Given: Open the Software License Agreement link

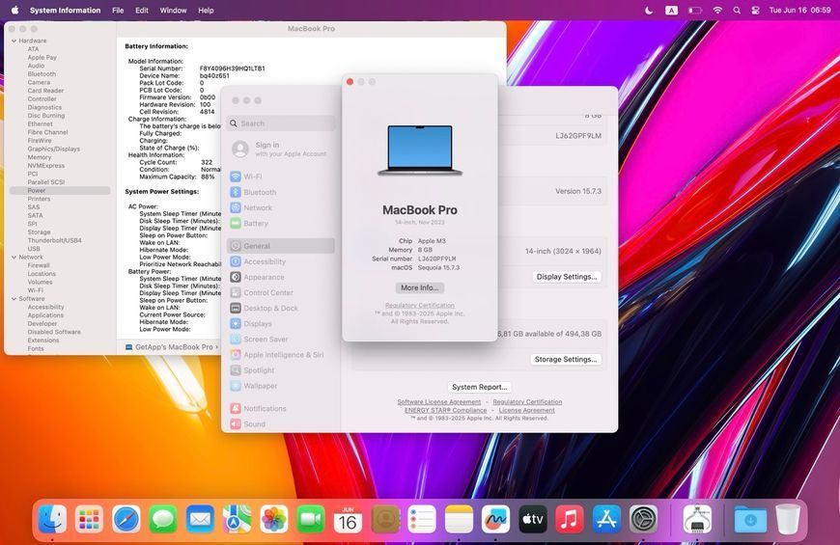Looking at the screenshot, I should [438, 401].
